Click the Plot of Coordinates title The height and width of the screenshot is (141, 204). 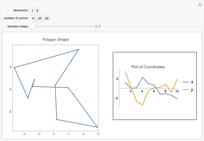tap(148, 67)
